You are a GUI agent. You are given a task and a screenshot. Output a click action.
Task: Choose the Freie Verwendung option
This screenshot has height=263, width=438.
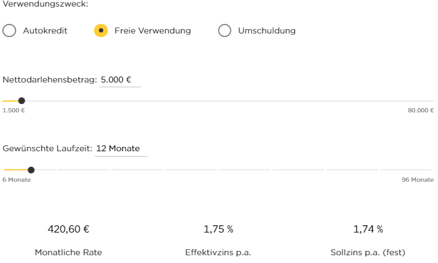pos(101,30)
